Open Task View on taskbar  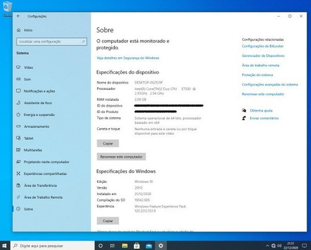click(x=113, y=246)
